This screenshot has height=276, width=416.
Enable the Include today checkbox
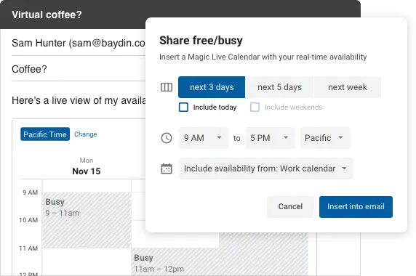(183, 107)
